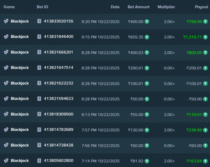Click the ₹120.00 bet amount value
The width and height of the screenshot is (210, 167).
136,130
